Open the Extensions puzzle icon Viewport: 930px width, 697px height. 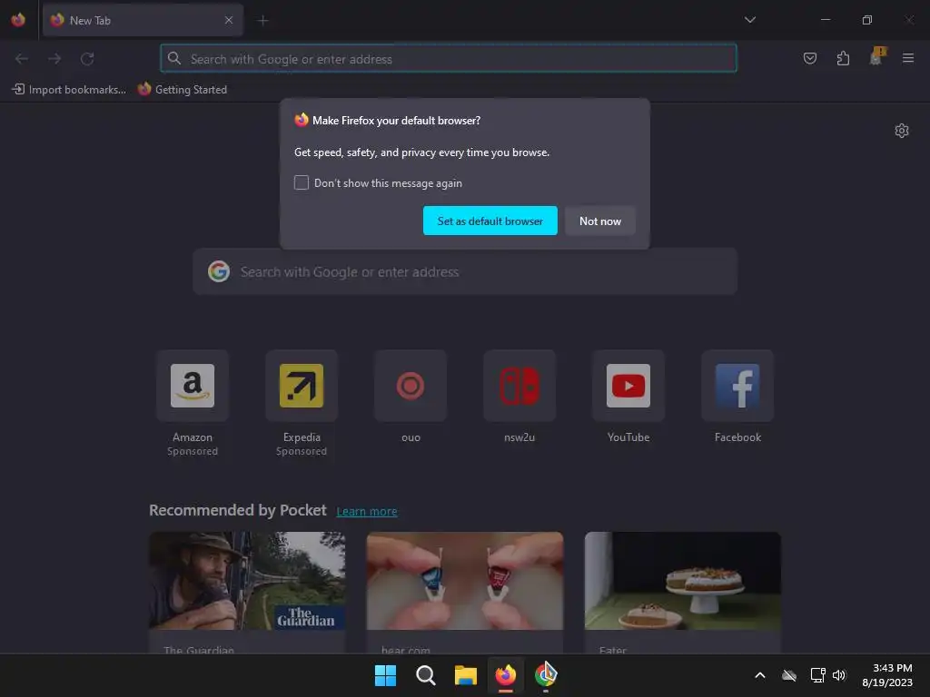tap(843, 58)
